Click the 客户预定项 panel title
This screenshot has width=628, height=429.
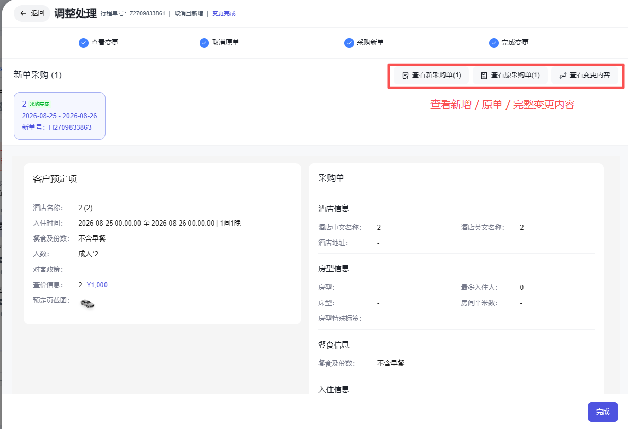pyautogui.click(x=55, y=179)
